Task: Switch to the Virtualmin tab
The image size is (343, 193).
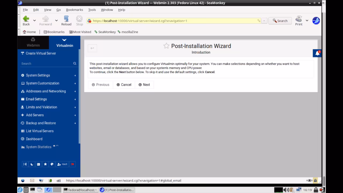Action: tap(65, 43)
